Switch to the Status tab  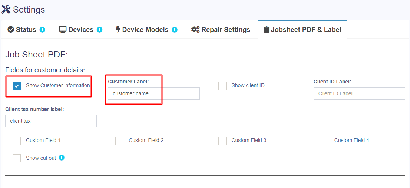(x=26, y=30)
